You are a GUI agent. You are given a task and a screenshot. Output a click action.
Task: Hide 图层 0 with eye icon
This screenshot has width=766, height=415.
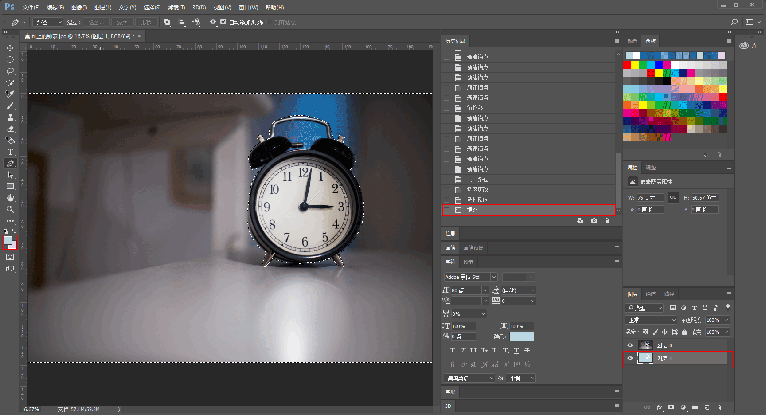click(x=630, y=345)
